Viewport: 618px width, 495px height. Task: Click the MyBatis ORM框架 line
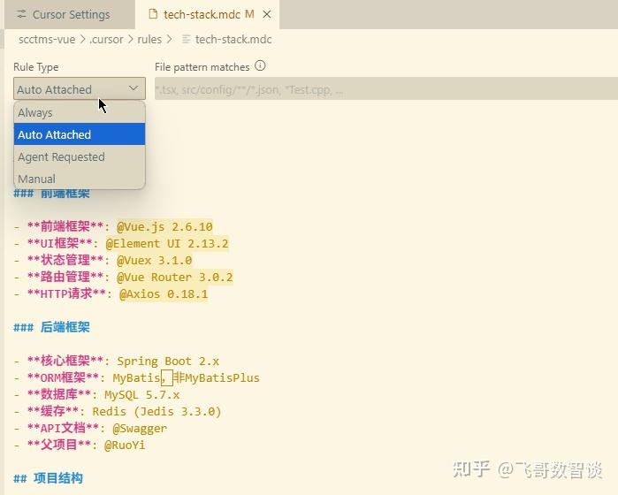tap(137, 378)
